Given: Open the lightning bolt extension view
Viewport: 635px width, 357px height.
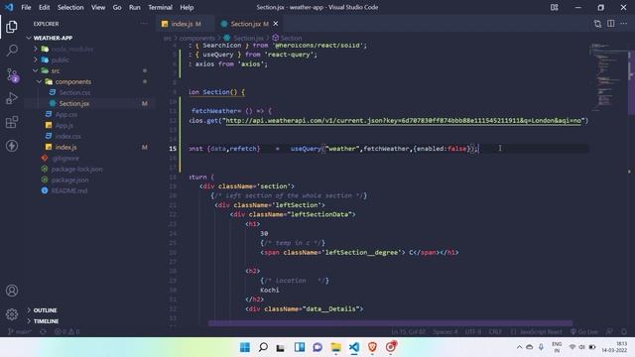Looking at the screenshot, I should (x=12, y=146).
